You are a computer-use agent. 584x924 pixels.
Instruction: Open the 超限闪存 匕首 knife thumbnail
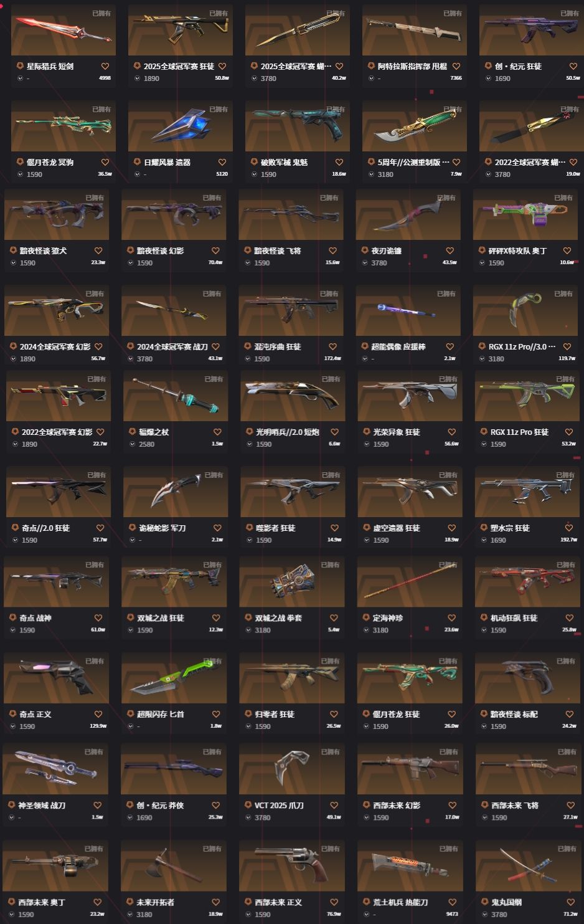[174, 678]
